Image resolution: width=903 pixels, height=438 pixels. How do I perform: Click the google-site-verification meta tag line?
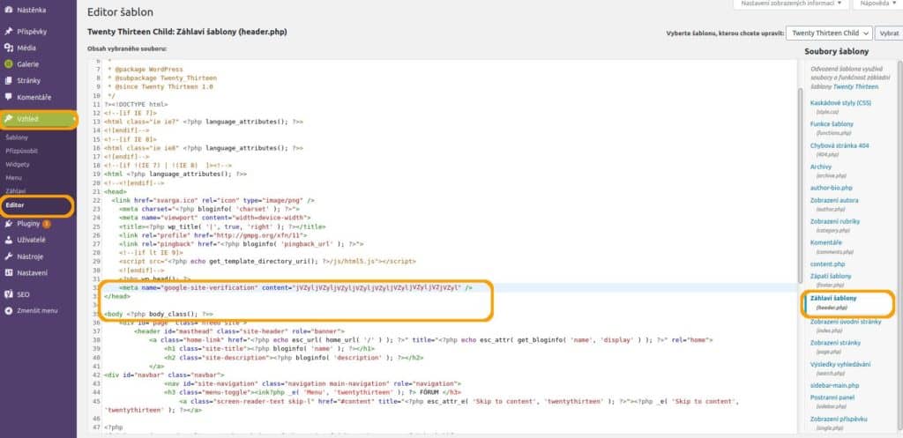(x=295, y=287)
